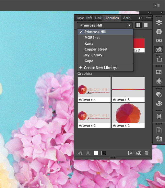Add white fill color swatch in footer
Screen dimensions: 165x188
[x=96, y=153]
